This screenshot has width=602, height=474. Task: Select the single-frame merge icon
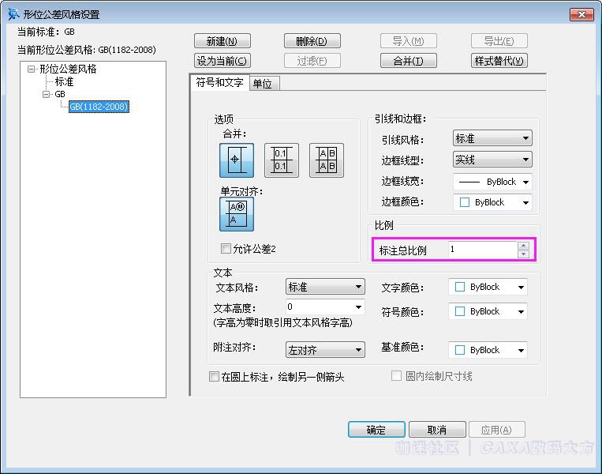[236, 160]
